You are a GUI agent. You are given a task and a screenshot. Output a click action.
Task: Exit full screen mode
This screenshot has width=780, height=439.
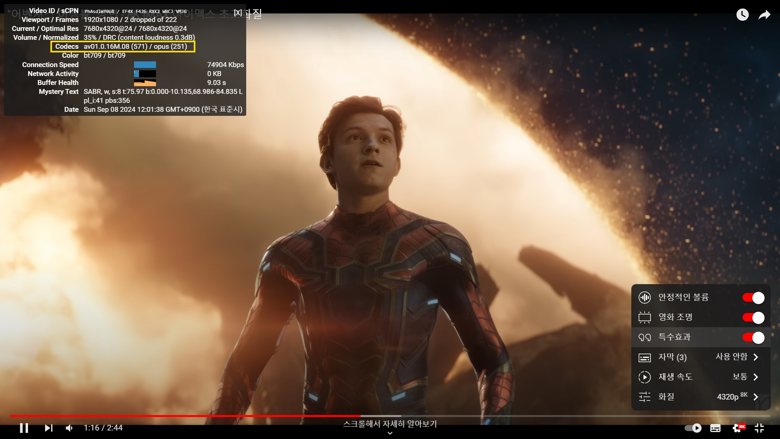coord(759,428)
